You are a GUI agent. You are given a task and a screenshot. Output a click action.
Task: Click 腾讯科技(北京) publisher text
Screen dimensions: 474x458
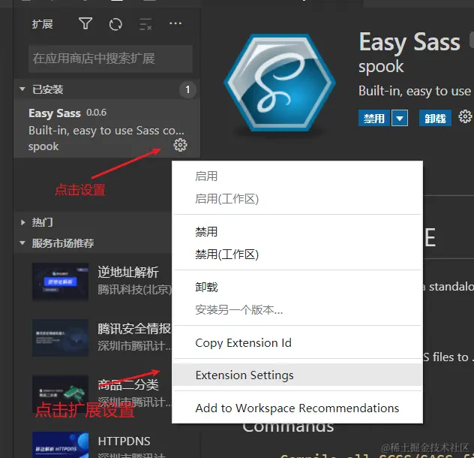pyautogui.click(x=134, y=290)
